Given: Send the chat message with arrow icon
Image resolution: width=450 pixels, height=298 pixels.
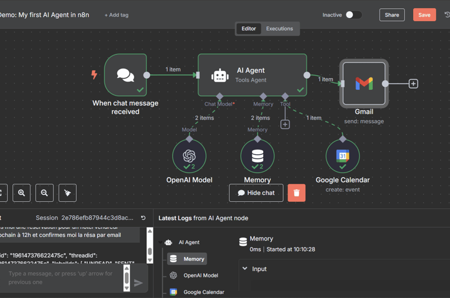Looking at the screenshot, I should point(138,283).
